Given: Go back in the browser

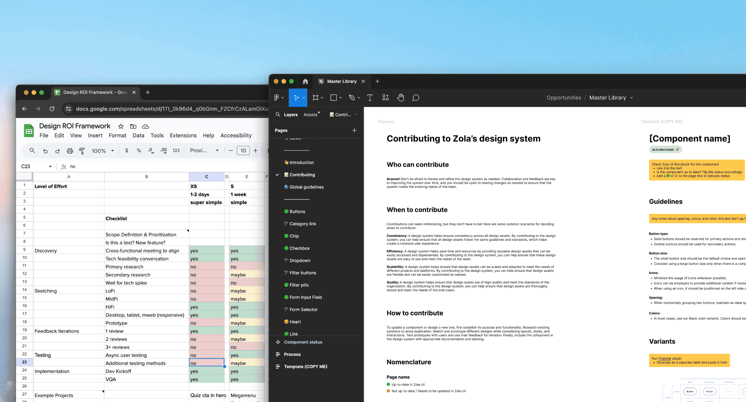Looking at the screenshot, I should pyautogui.click(x=25, y=109).
